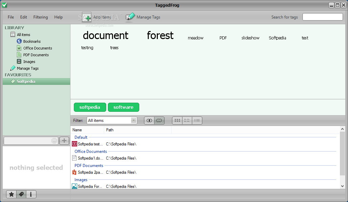The image size is (348, 202).
Task: Click the Office Documents group header
Action: pos(91,151)
